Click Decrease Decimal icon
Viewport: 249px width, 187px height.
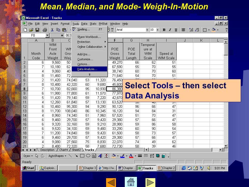197,30
